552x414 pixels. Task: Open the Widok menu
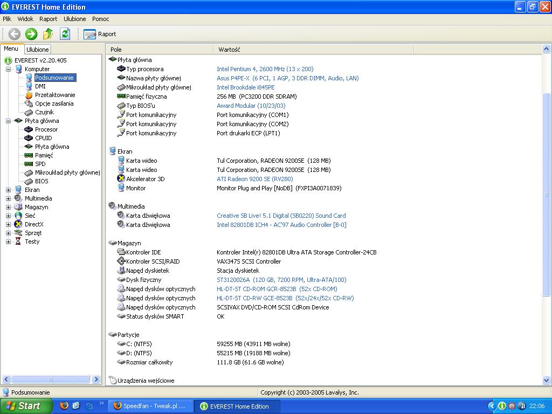(25, 19)
